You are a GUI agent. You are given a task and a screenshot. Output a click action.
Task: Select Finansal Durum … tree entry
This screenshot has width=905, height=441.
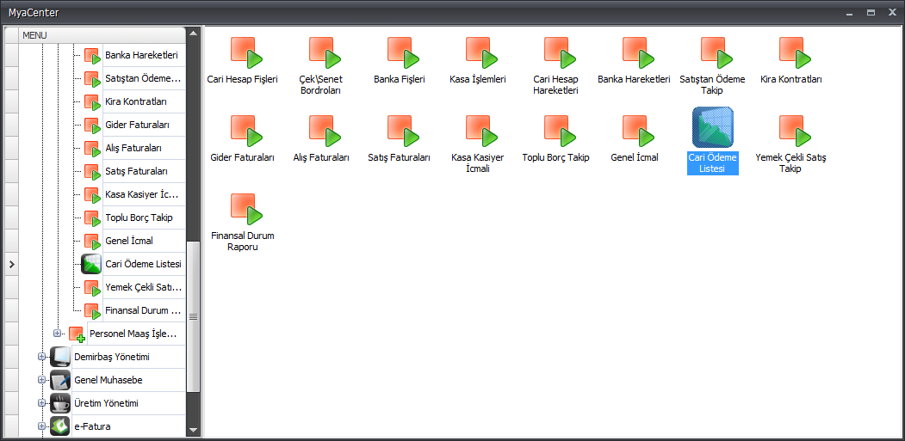[x=145, y=310]
